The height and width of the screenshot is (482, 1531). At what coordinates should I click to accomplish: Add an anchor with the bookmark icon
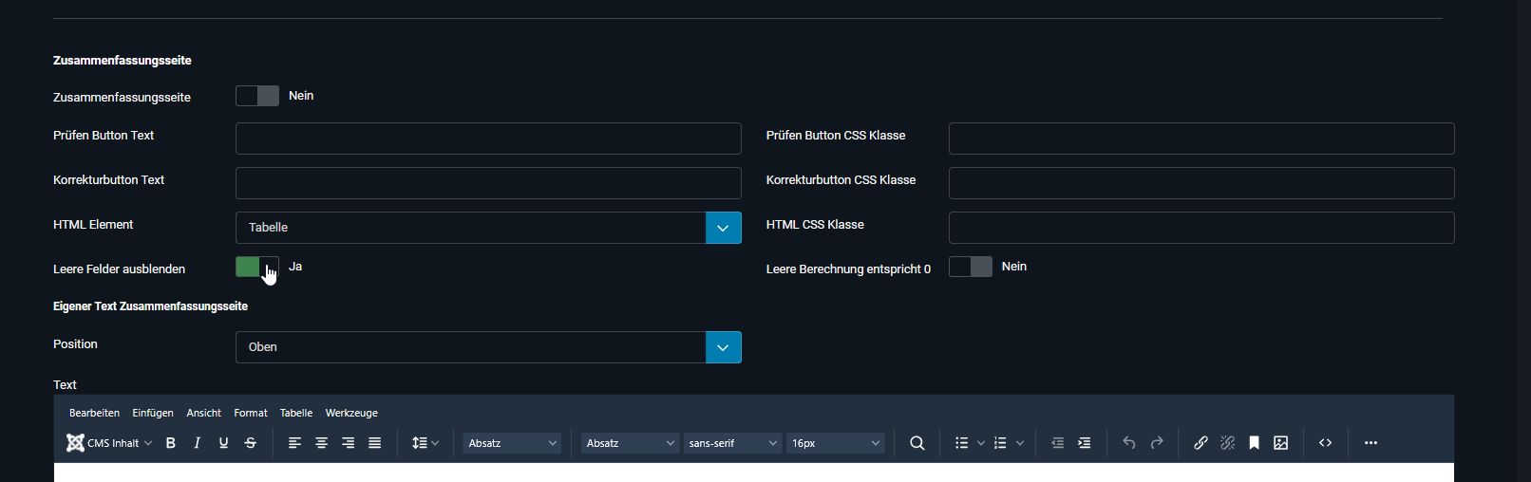coord(1254,443)
